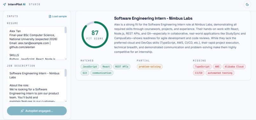Click the PARTIAL column heading
256x120 pixels.
point(143,60)
